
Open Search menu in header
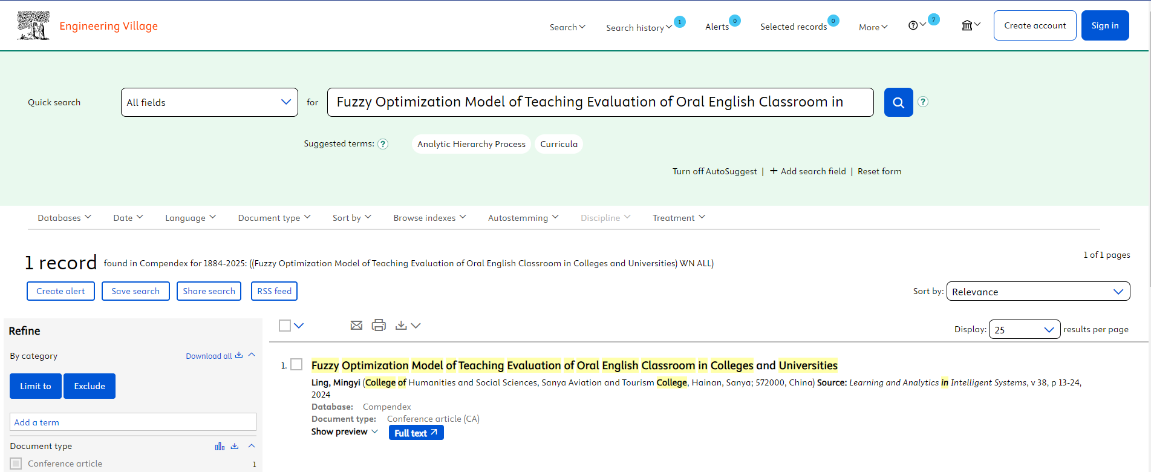click(567, 27)
